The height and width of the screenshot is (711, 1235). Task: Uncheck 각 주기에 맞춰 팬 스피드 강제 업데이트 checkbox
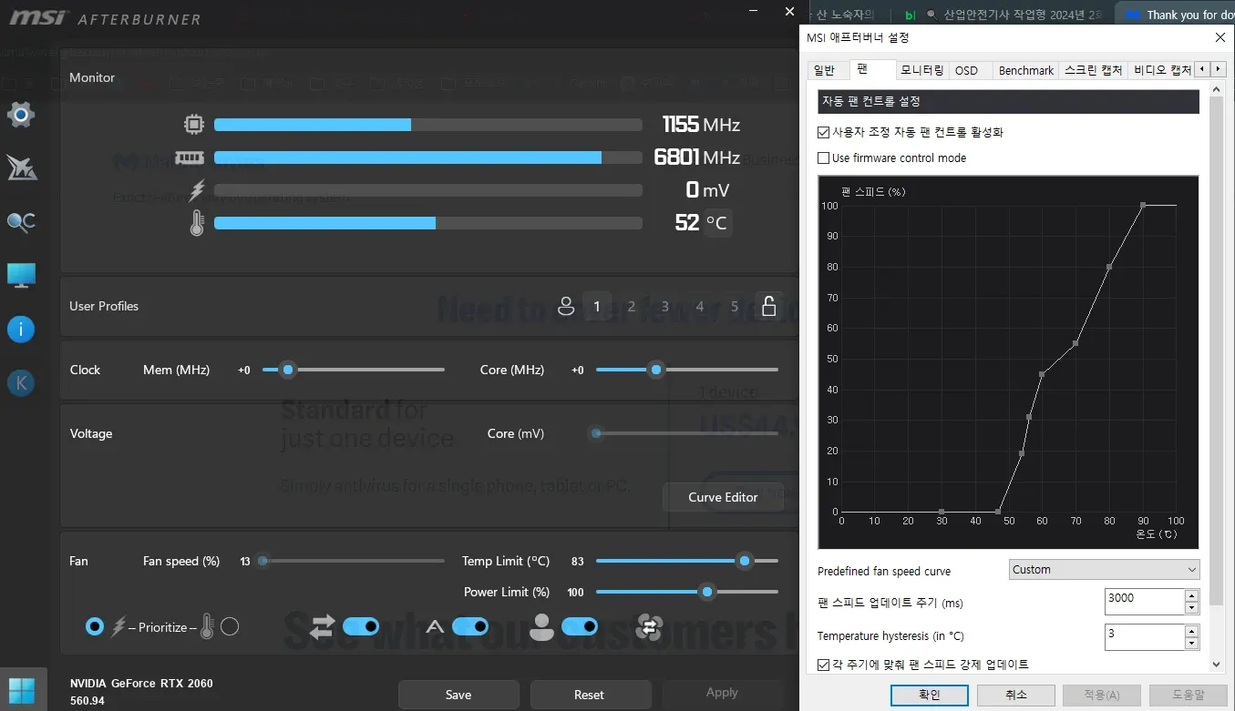coord(824,665)
